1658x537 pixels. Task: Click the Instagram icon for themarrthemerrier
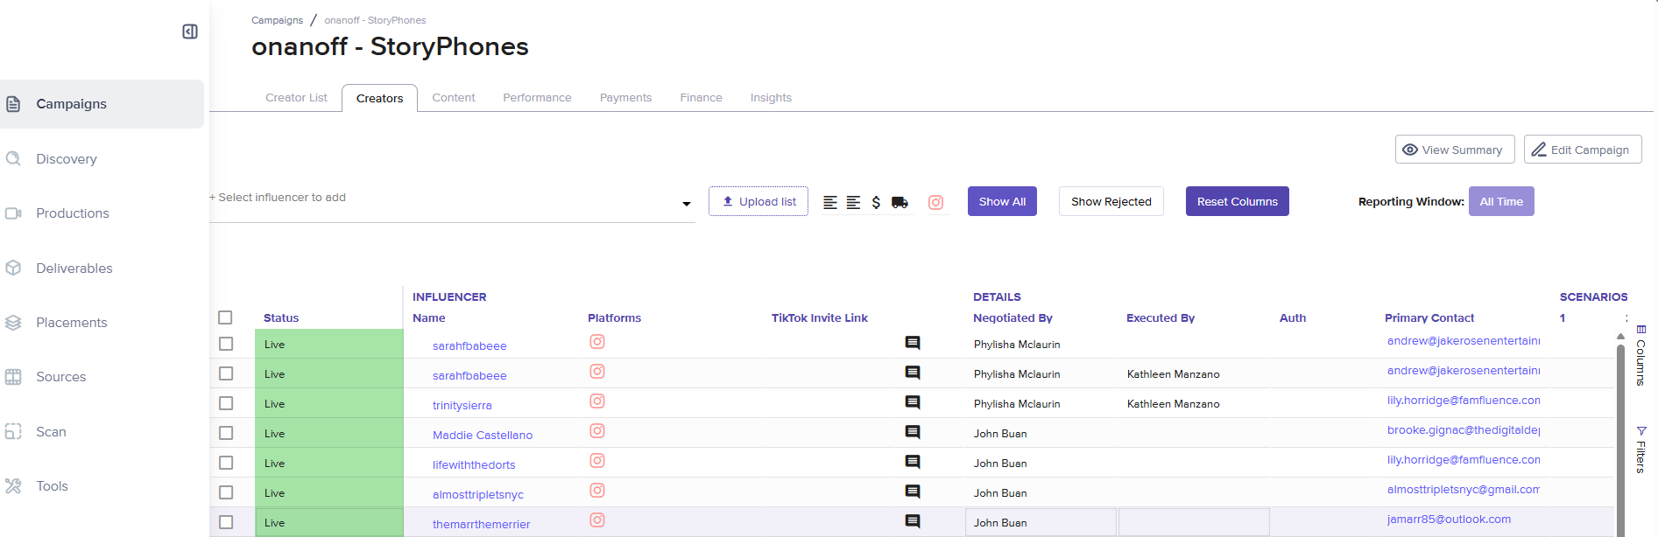coord(597,520)
